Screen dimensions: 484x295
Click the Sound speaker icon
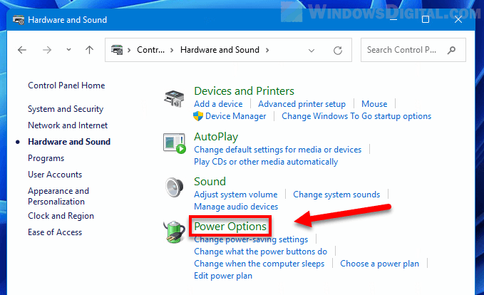click(175, 187)
